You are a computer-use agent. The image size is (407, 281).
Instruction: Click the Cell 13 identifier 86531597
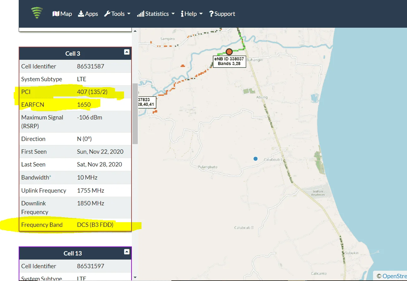(x=90, y=266)
